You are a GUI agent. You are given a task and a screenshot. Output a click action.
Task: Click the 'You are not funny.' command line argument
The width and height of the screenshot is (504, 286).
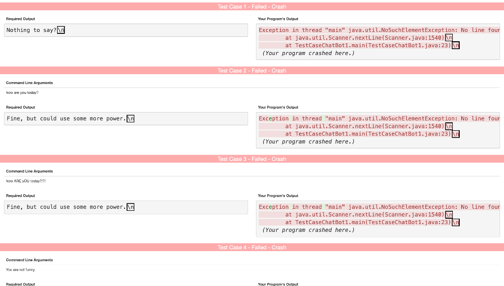(21, 270)
